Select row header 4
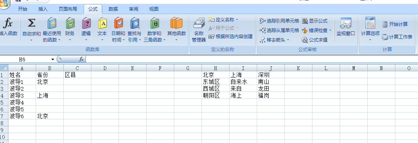 click(4, 95)
